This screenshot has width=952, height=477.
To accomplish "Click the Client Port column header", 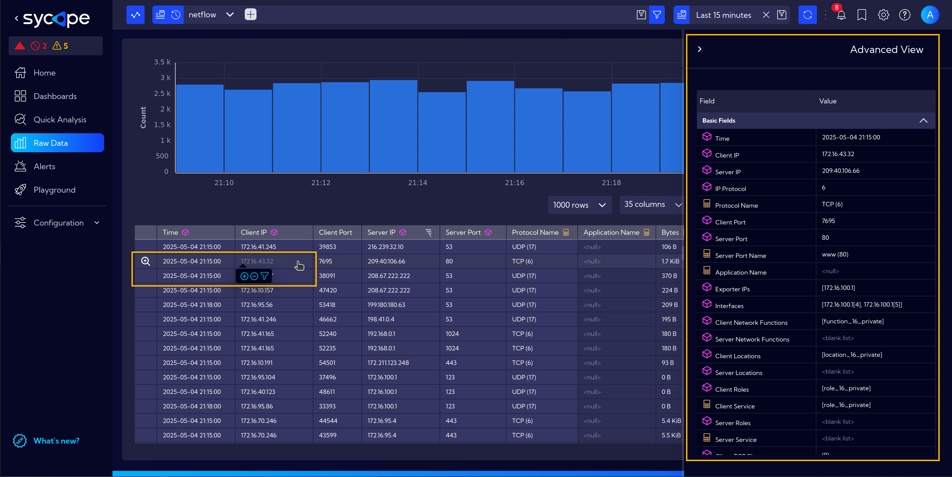I will pos(337,232).
